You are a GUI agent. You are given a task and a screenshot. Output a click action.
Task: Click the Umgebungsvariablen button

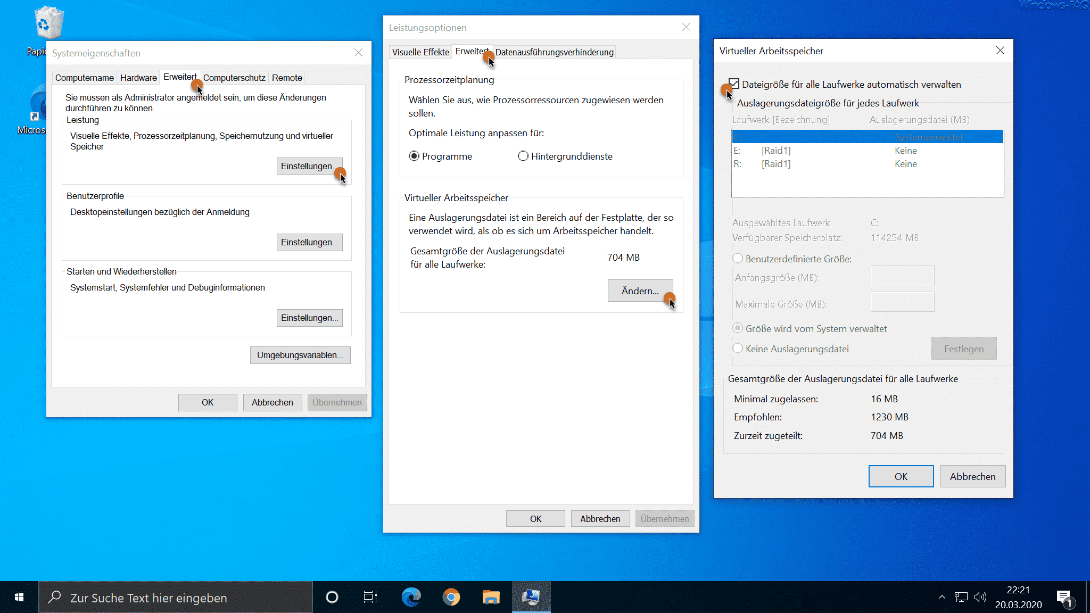(x=300, y=355)
